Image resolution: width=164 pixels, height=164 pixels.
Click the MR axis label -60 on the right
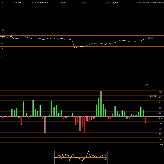pyautogui.click(x=160, y=134)
